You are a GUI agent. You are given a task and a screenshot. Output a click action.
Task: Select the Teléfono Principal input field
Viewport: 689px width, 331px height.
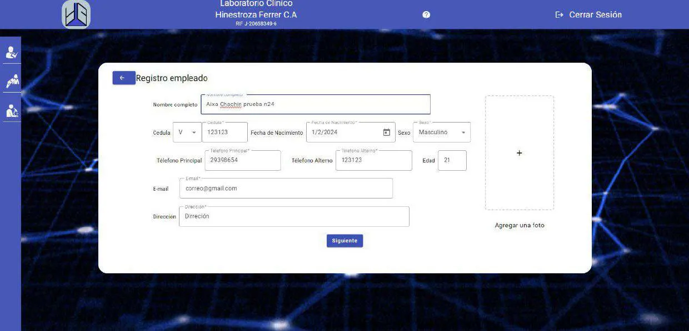(x=243, y=160)
